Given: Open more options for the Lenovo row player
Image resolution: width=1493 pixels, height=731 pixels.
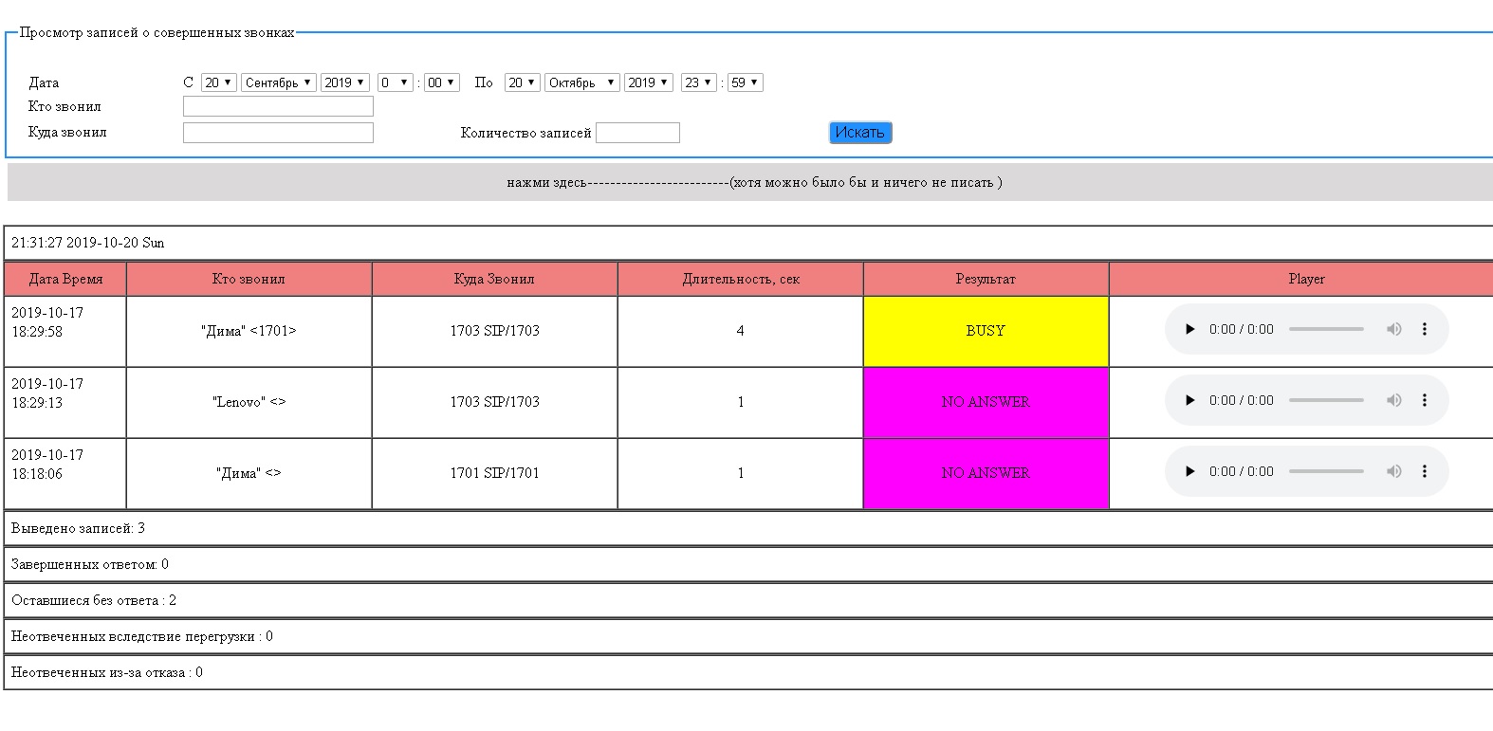Looking at the screenshot, I should [x=1424, y=401].
